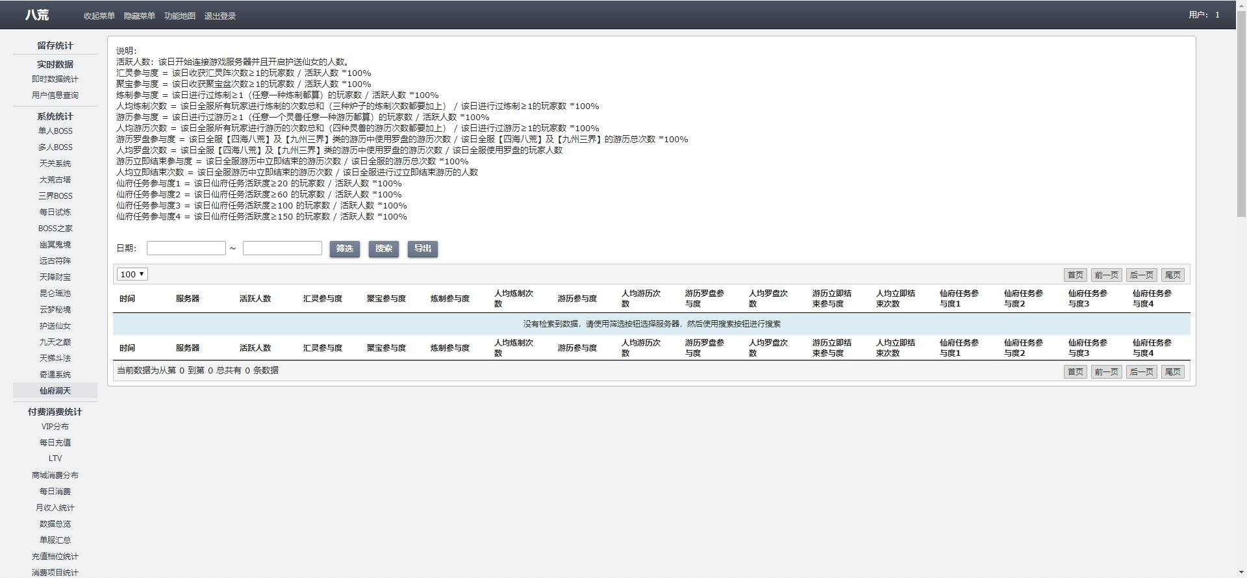Click the 实时数据 sidebar heading
Image resolution: width=1247 pixels, height=578 pixels.
55,64
